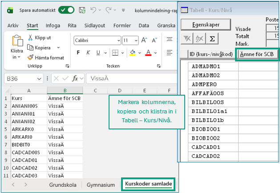280x193 pixels.
Task: Expand the Name Box dropdown arrow
Action: click(x=39, y=79)
